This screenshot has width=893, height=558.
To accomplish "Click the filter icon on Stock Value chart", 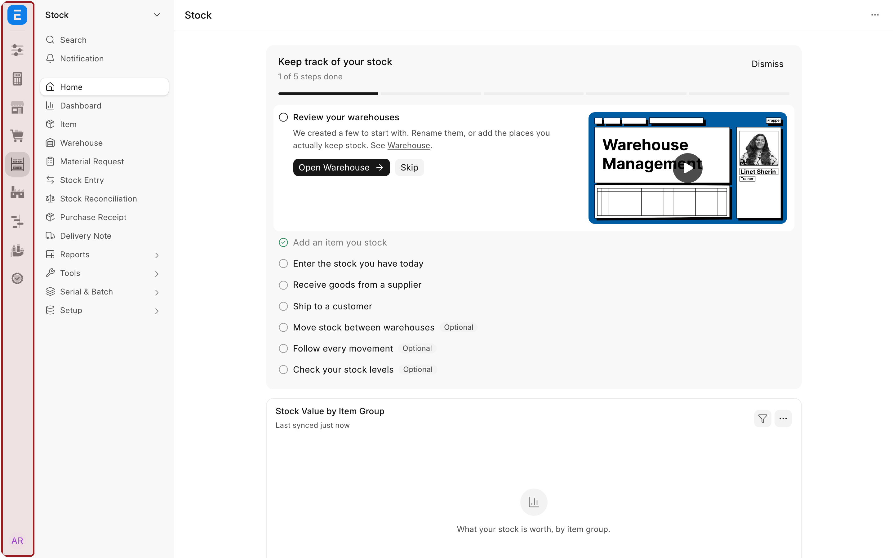I will point(763,418).
